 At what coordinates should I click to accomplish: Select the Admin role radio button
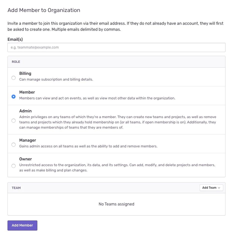[14, 121]
